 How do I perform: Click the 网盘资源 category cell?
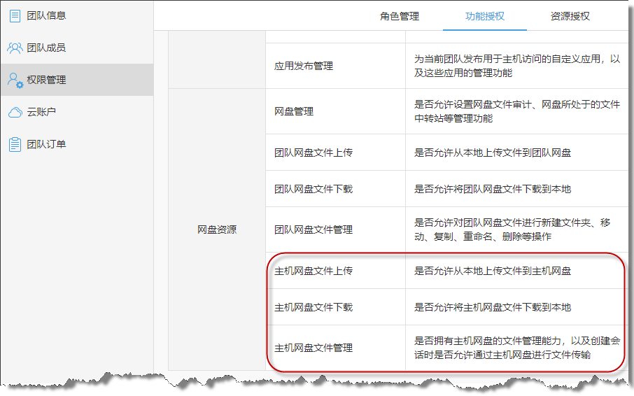coord(216,229)
